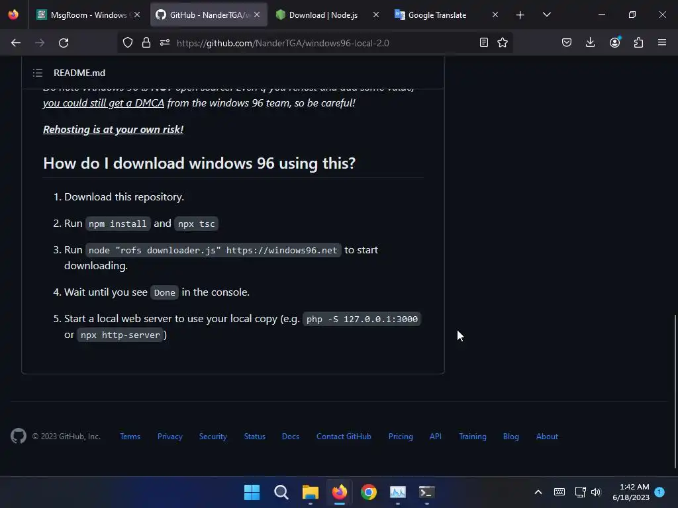The width and height of the screenshot is (678, 508).
Task: Switch to MsgRoom - Windows tab
Action: point(89,15)
